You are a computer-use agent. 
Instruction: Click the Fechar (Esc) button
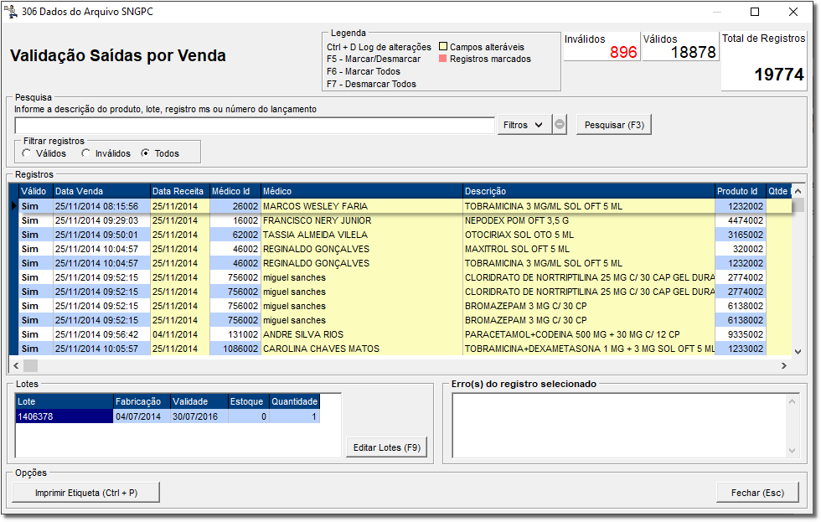click(757, 492)
